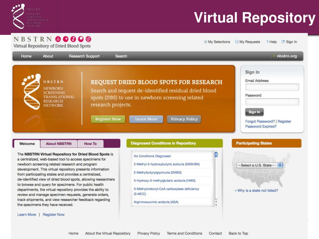Select Argininosuccinic aciduria (ASA) condition
The height and width of the screenshot is (239, 319).
[156, 202]
